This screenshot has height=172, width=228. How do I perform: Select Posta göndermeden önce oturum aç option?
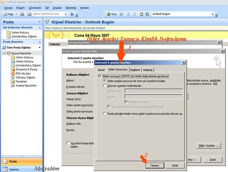tap(104, 113)
